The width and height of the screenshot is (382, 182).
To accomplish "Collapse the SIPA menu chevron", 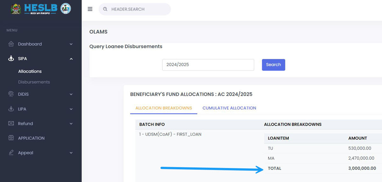I will point(71,59).
